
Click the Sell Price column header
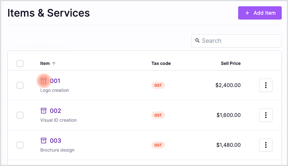[x=230, y=63]
